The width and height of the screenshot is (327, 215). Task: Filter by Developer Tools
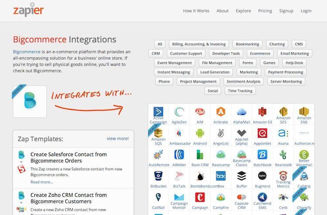pyautogui.click(x=226, y=54)
